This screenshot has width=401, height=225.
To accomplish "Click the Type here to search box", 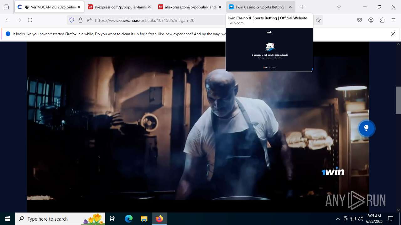I will (60, 219).
